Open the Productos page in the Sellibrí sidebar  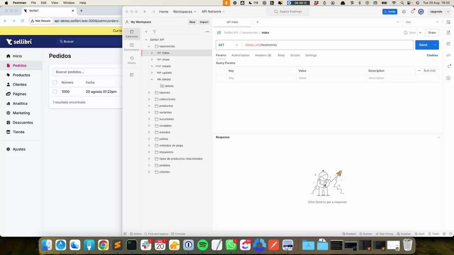coord(21,75)
